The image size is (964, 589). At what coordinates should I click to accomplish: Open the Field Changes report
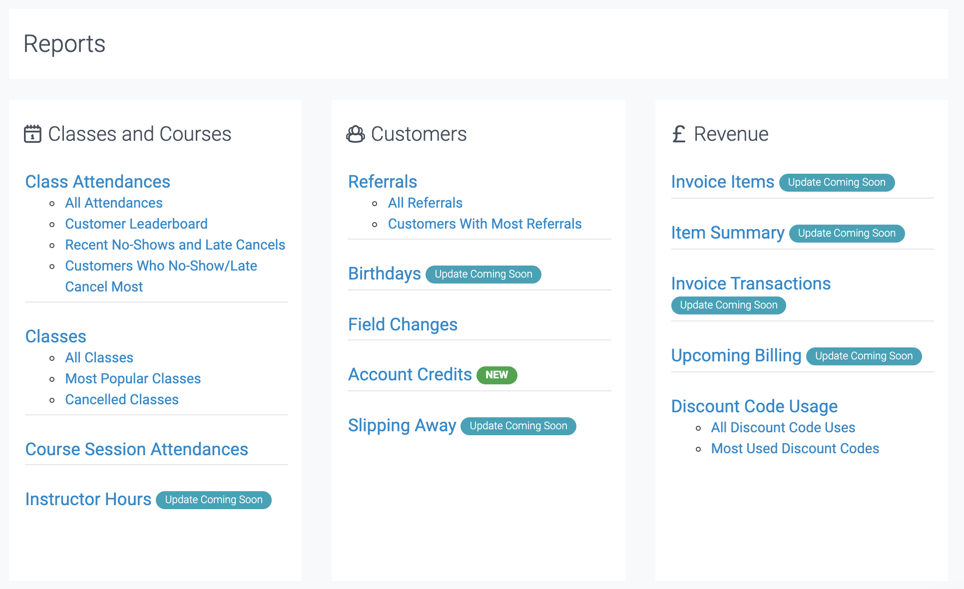[x=403, y=324]
